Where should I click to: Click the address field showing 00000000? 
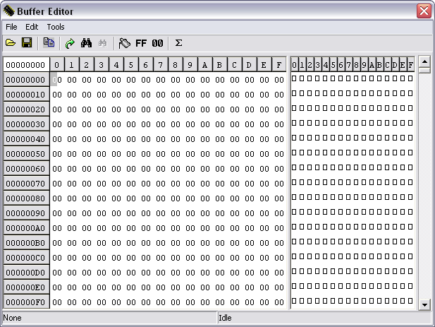25,65
